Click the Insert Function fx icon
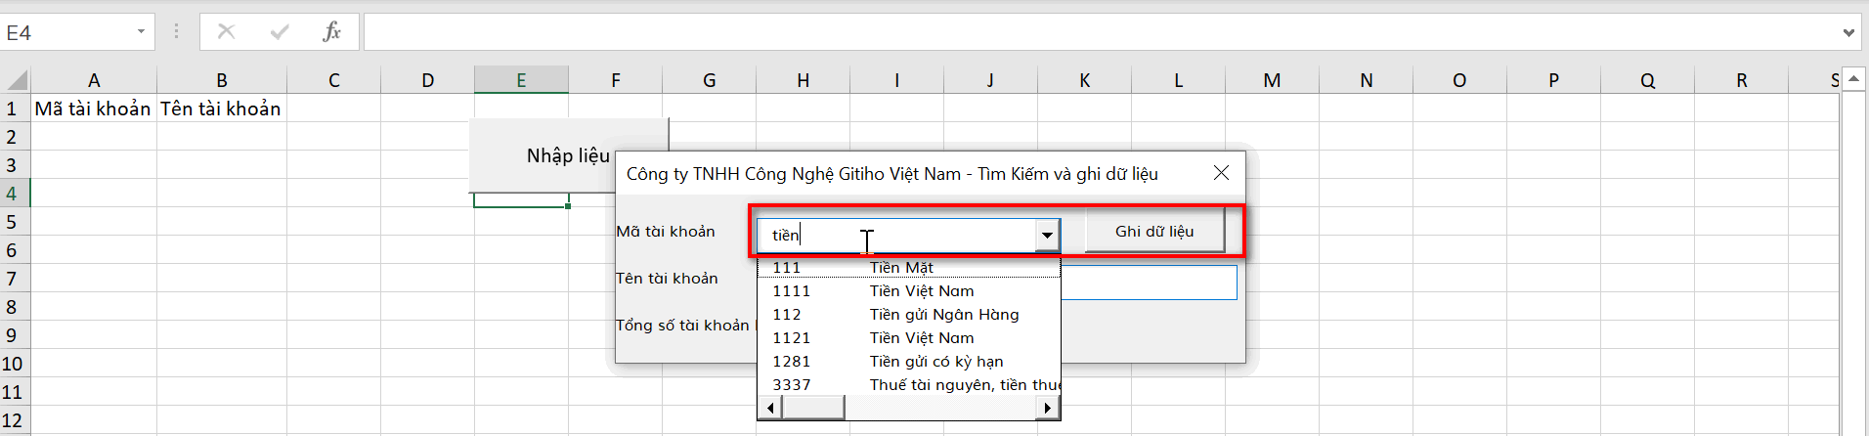This screenshot has width=1869, height=436. click(x=331, y=32)
